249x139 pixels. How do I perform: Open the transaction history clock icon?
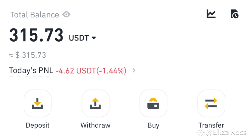click(x=235, y=14)
